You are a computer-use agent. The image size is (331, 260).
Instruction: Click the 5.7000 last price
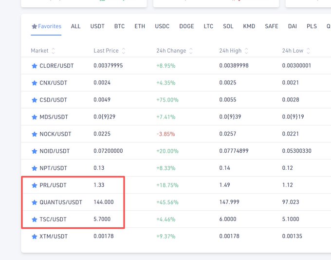coord(102,219)
